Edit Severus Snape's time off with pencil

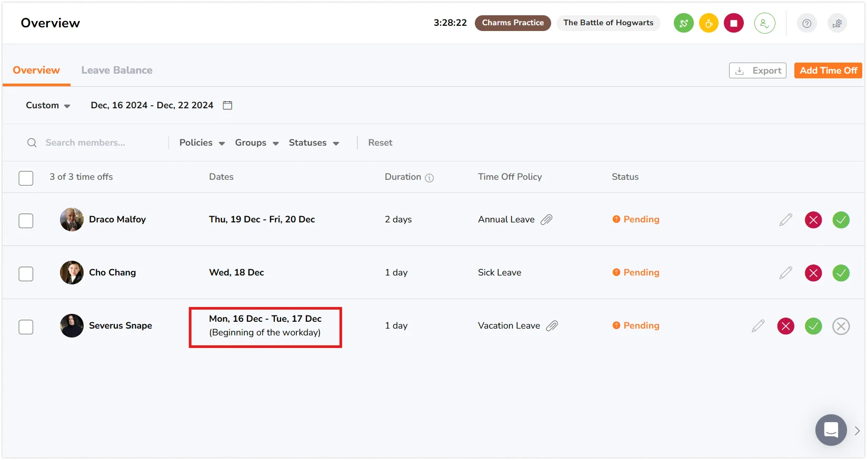(x=758, y=326)
